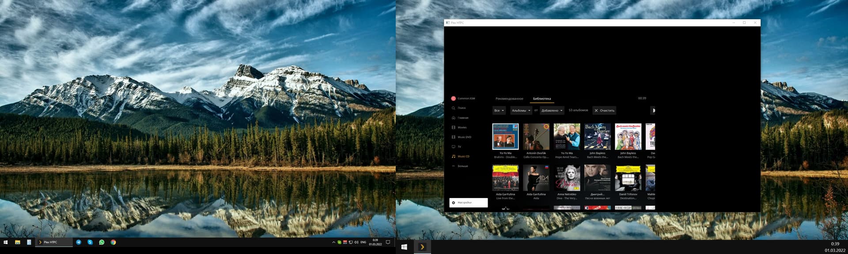Open the Movies library in sidebar
This screenshot has width=848, height=254.
(459, 127)
